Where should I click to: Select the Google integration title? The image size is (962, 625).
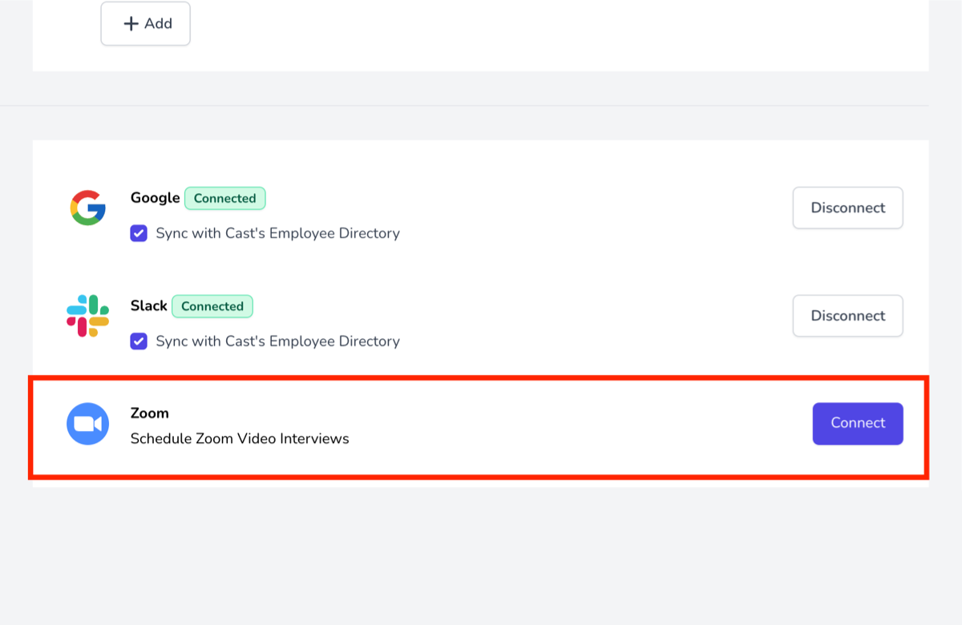pos(155,199)
